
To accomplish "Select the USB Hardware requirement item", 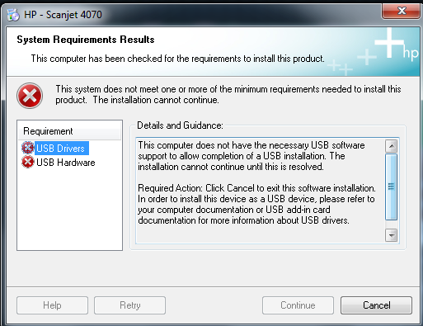I will click(59, 163).
